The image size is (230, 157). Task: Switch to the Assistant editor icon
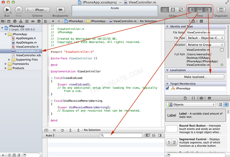173,10
